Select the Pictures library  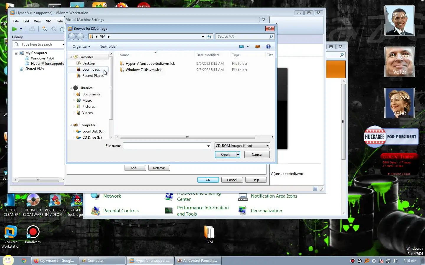pos(88,107)
